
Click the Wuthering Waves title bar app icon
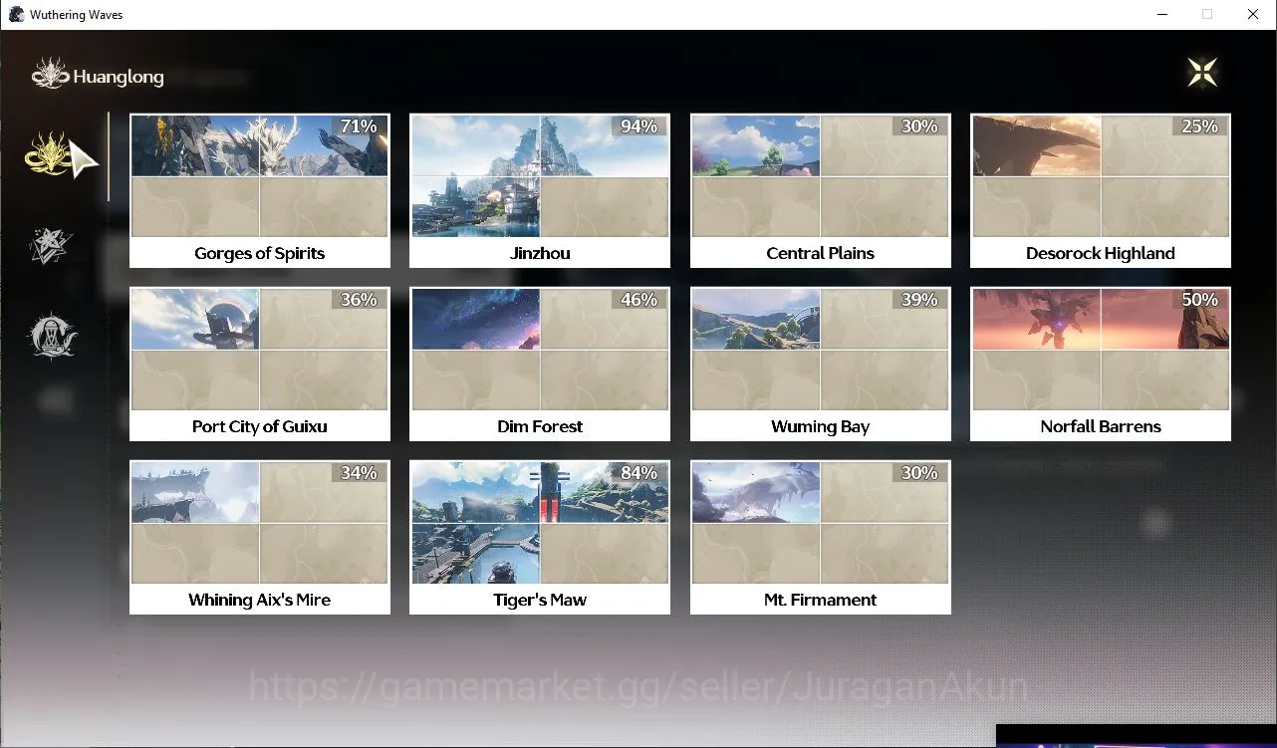[x=16, y=15]
